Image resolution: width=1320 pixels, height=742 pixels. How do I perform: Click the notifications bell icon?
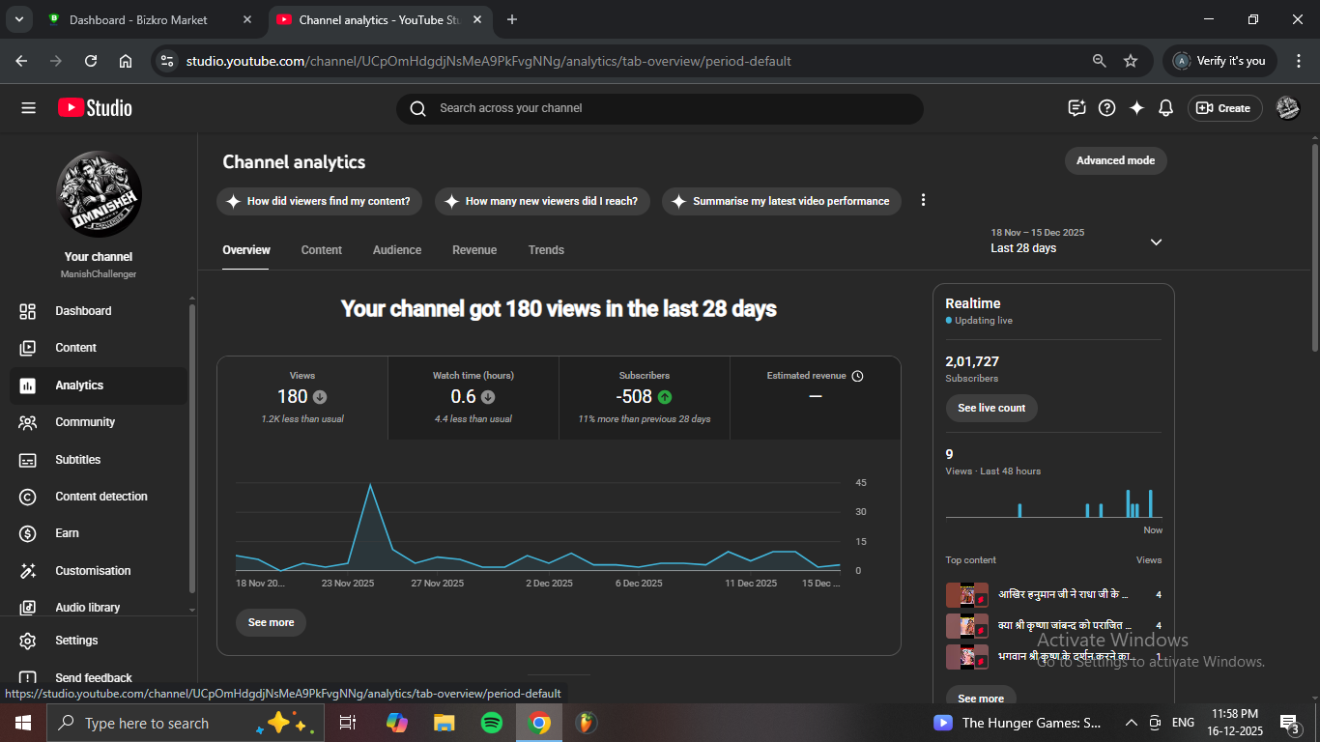coord(1165,108)
